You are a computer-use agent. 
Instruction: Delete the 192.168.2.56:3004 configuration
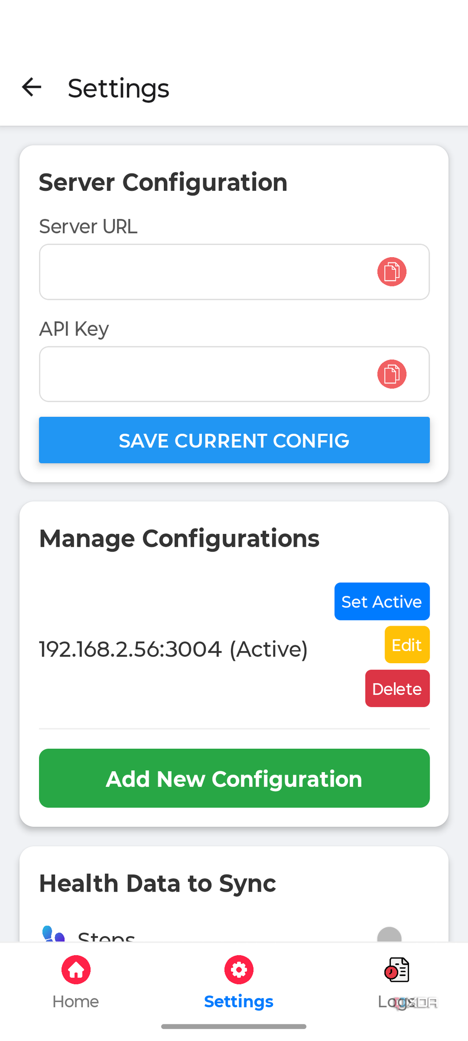coord(397,688)
